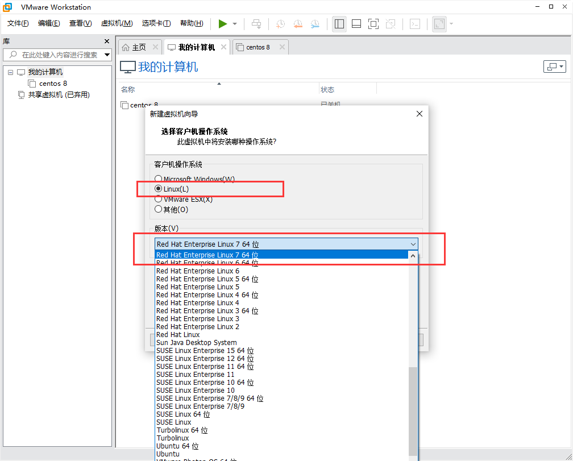Close the 主页 tab

pyautogui.click(x=155, y=47)
